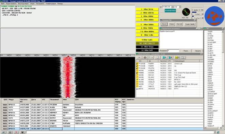Click the last icon in the DX cluster toolbar
225x134 pixels.
[183, 57]
